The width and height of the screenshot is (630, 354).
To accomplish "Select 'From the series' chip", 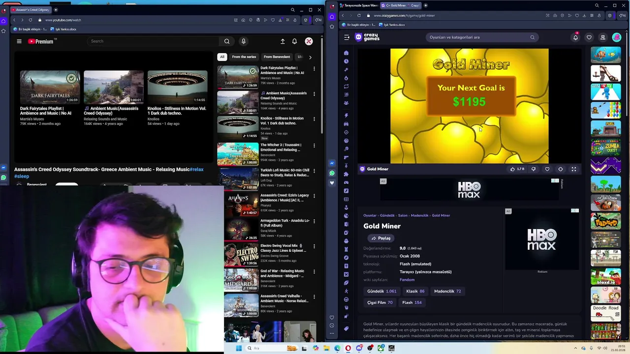I will pos(244,57).
